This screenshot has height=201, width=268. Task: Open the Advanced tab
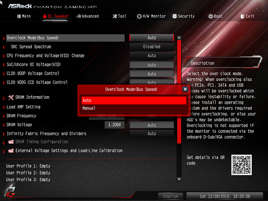point(87,16)
